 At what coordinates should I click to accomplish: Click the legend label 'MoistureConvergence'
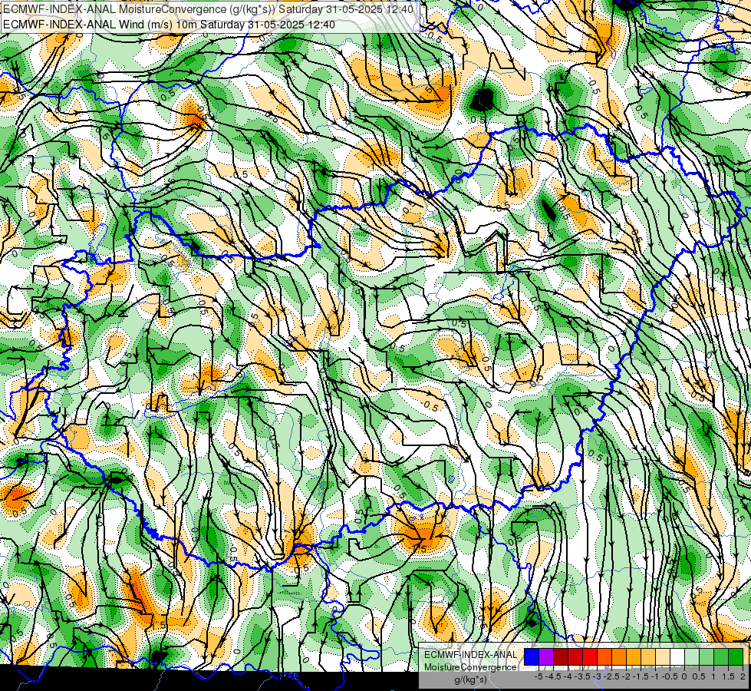coord(470,667)
